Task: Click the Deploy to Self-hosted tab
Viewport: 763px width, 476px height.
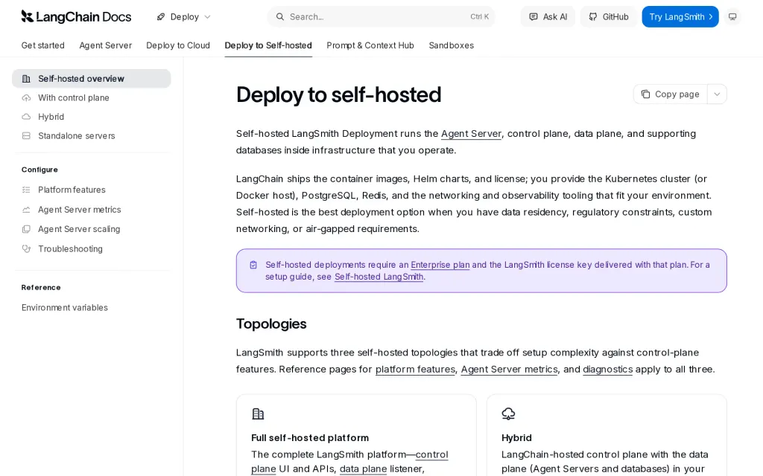Action: [268, 45]
